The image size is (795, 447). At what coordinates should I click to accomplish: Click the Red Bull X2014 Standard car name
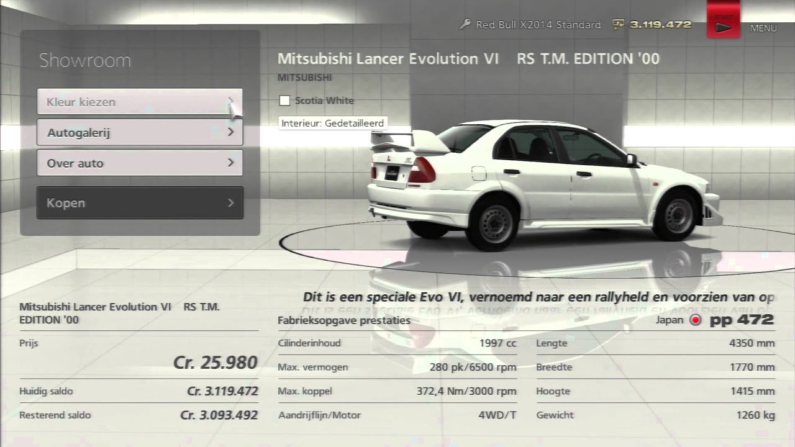[538, 25]
